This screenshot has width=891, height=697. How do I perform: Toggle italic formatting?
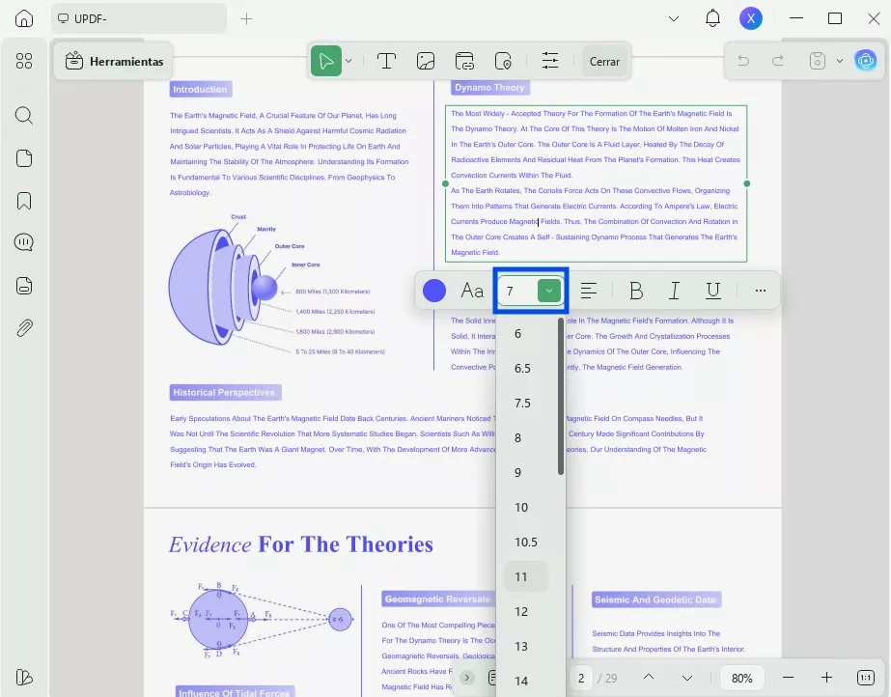point(674,291)
